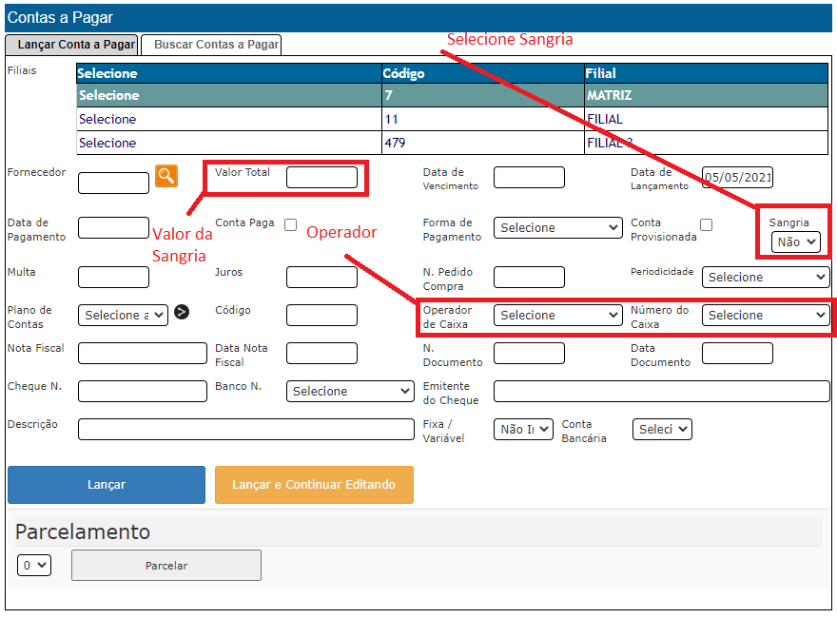Click the Data de Pagamento field

pos(113,228)
